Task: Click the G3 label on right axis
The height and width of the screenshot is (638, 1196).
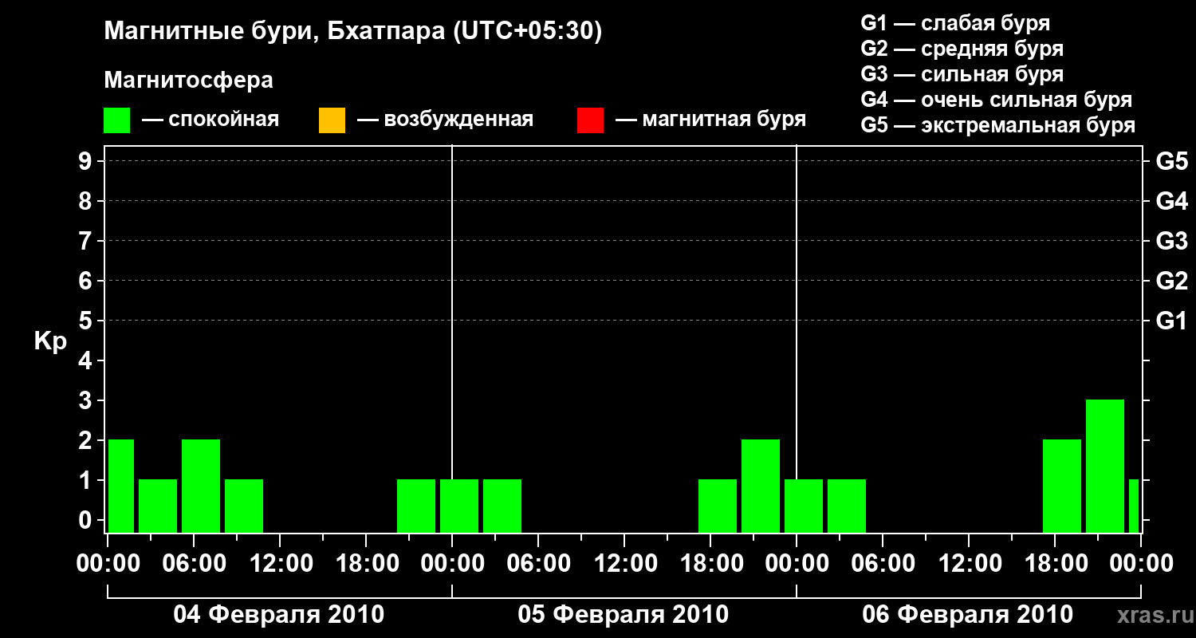Action: (1172, 241)
